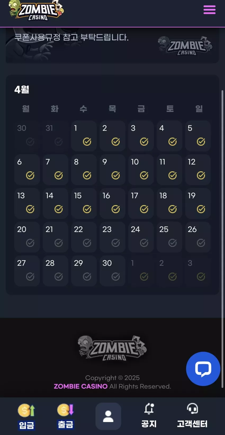This screenshot has width=225, height=435.
Task: Toggle the unchecked mark on day 28
Action: 58,277
